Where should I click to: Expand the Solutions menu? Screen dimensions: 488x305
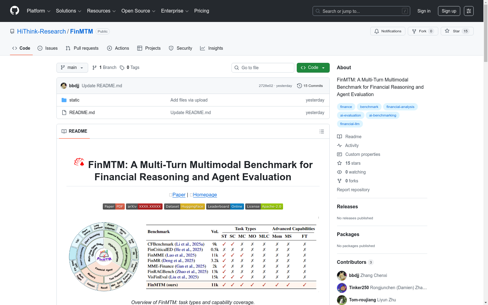(x=69, y=11)
